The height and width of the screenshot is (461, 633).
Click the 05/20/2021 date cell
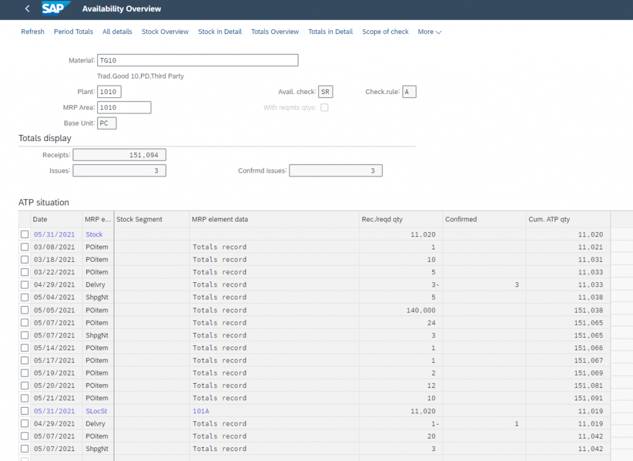54,386
